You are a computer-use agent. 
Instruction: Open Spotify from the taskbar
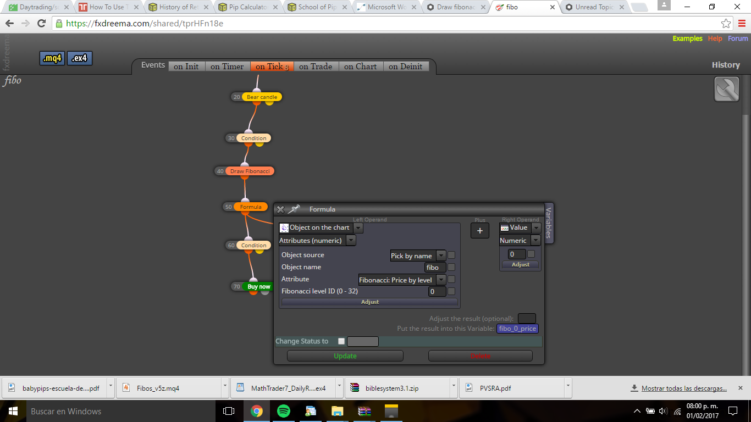click(284, 411)
